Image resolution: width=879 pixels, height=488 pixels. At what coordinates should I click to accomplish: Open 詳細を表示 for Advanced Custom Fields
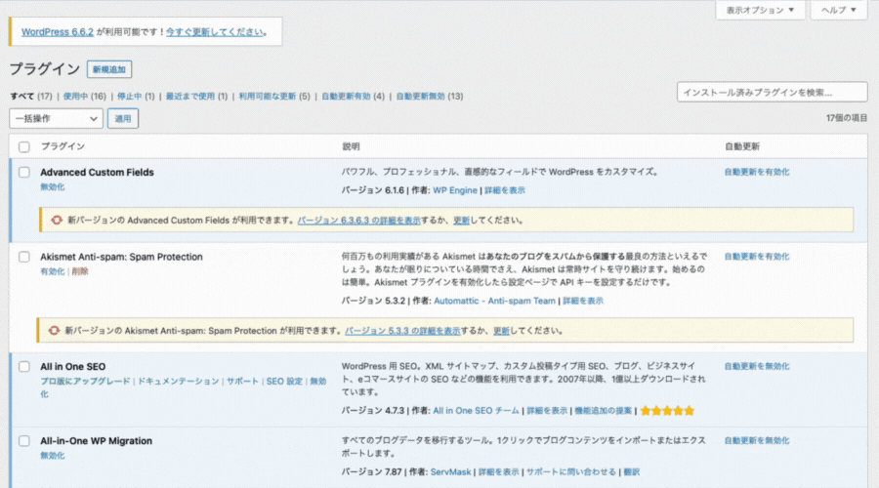(505, 190)
